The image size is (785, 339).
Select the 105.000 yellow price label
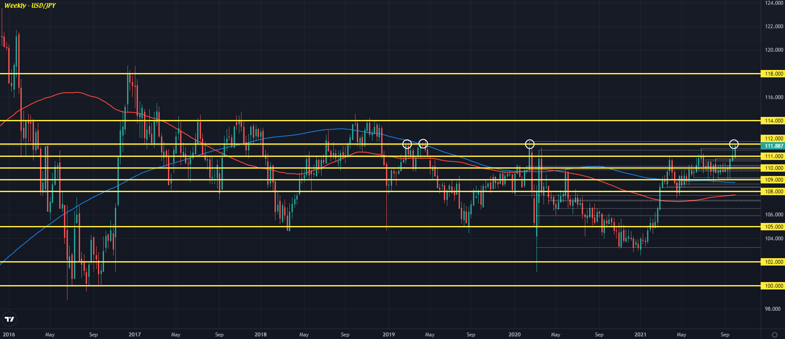click(773, 226)
